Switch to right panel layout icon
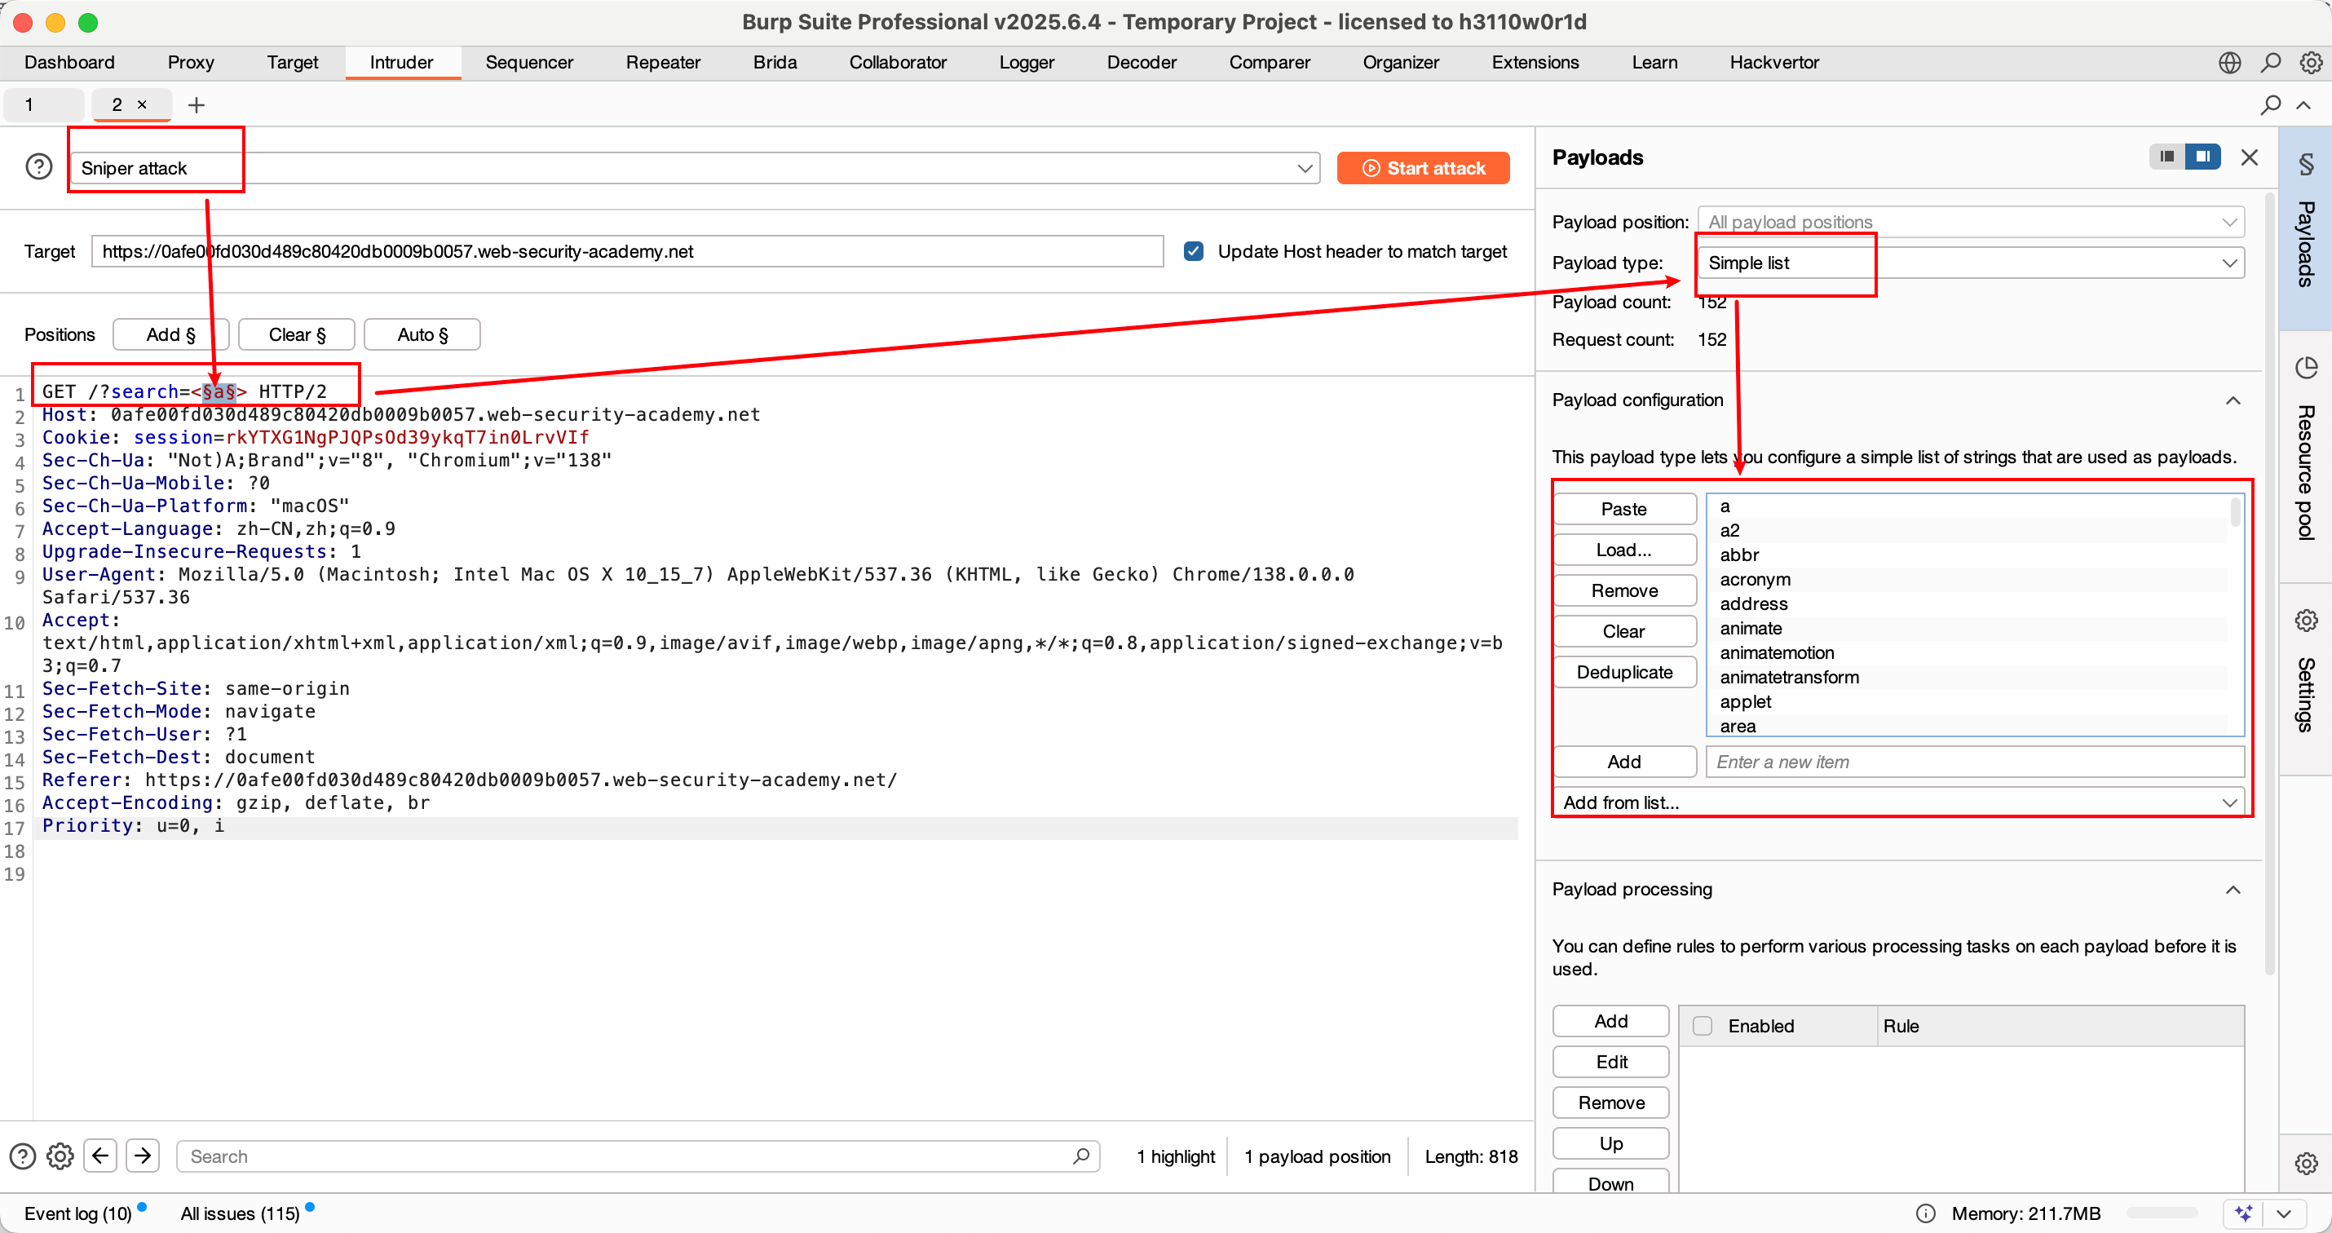The width and height of the screenshot is (2332, 1233). click(2202, 157)
